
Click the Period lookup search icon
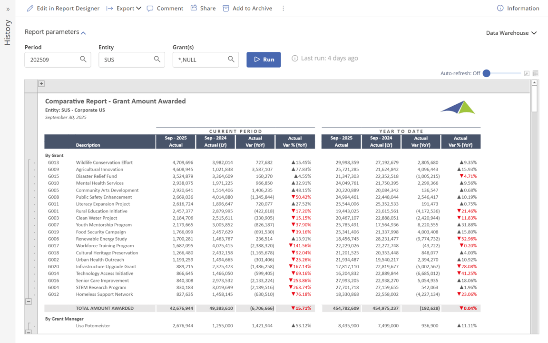tap(83, 59)
